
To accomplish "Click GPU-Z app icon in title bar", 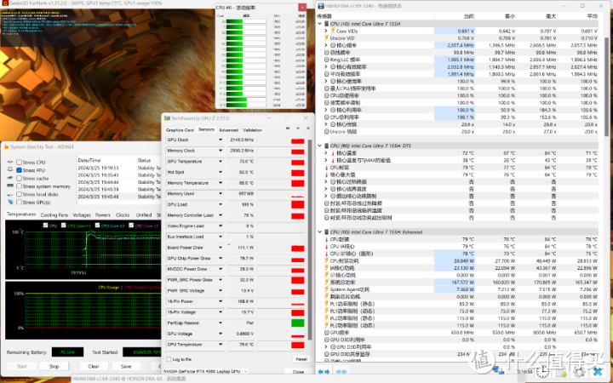I will pos(167,118).
